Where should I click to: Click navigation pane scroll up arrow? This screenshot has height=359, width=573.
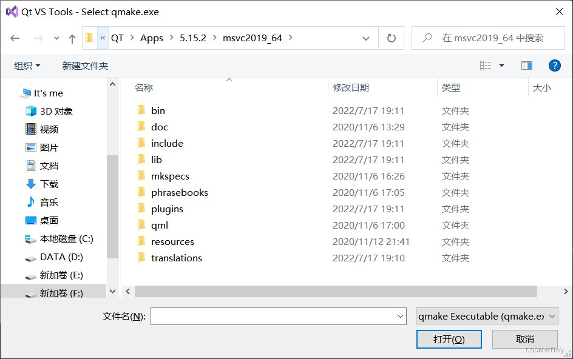(112, 84)
